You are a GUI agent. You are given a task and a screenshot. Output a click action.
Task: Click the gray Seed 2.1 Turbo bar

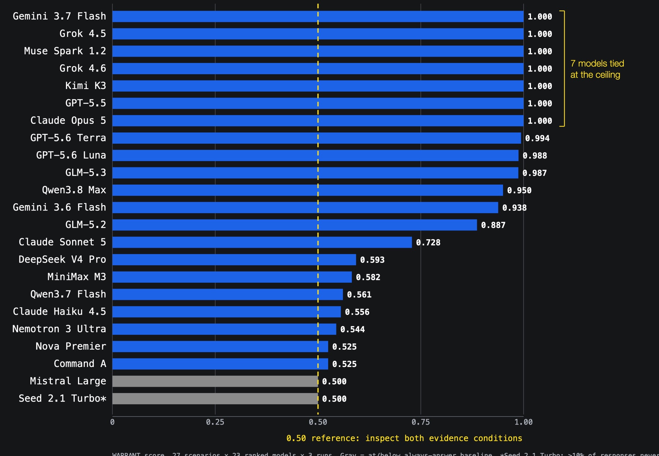[x=215, y=398]
